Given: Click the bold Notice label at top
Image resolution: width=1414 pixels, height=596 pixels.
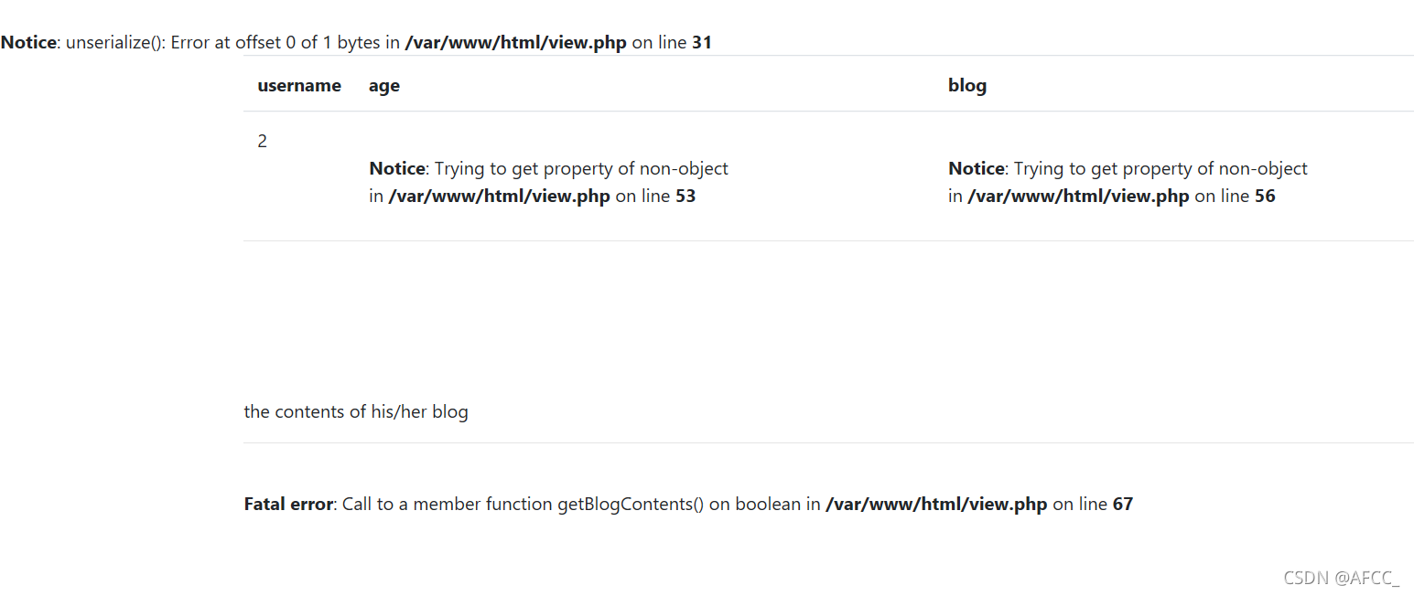Looking at the screenshot, I should click(x=28, y=42).
